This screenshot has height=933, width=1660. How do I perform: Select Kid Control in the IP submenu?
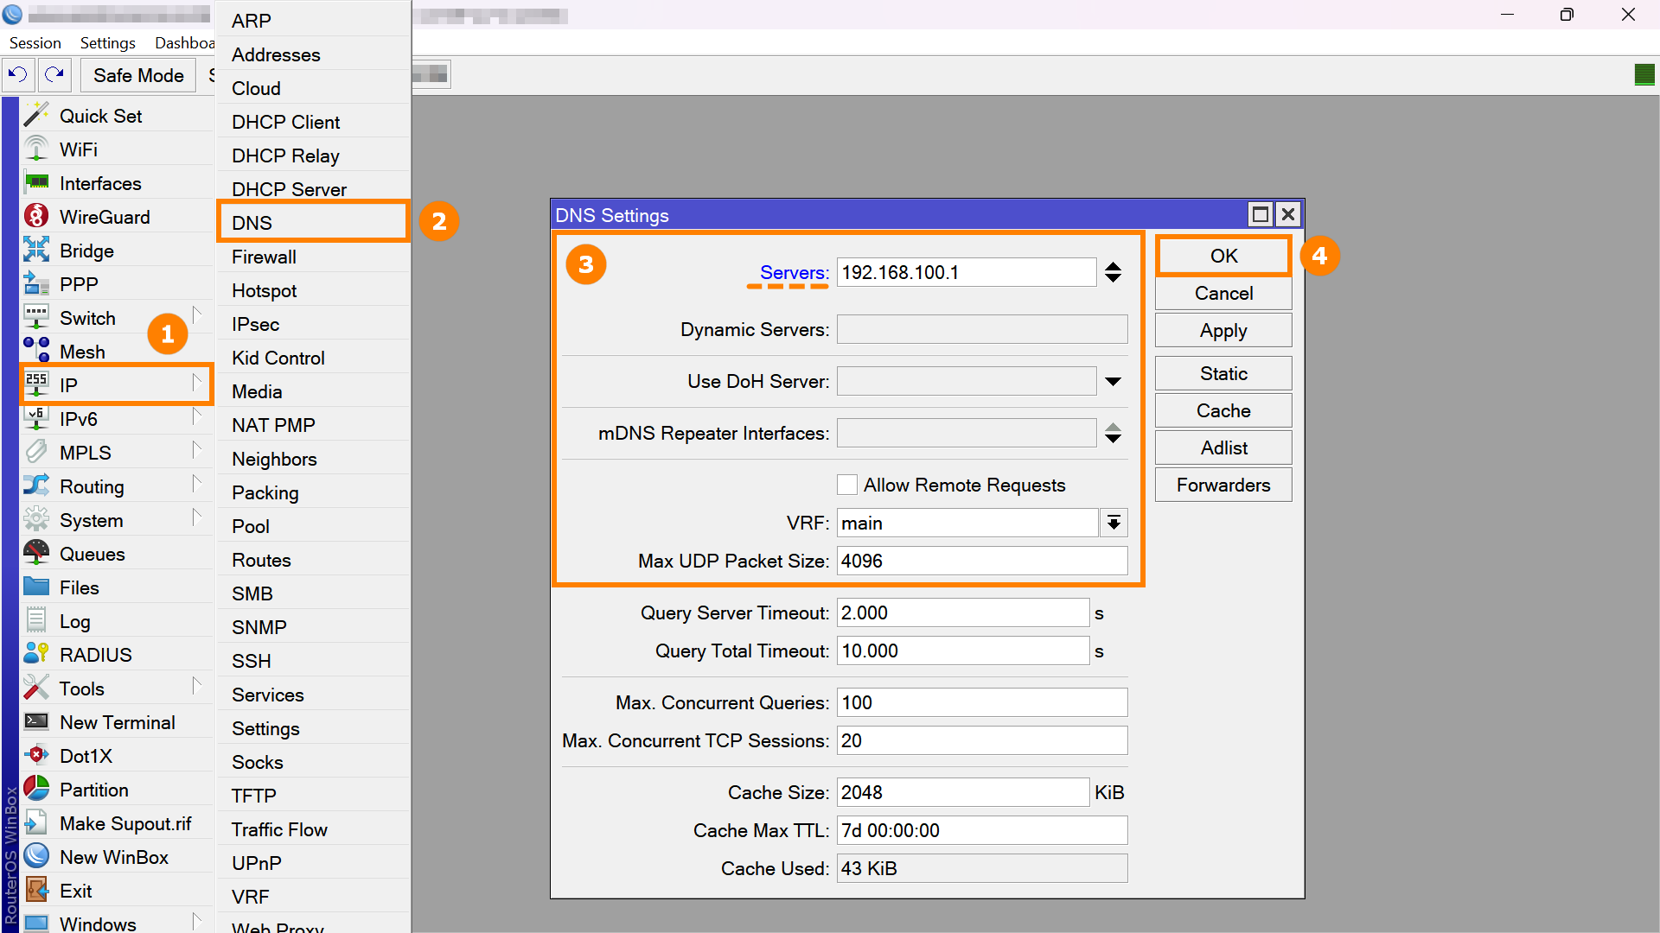pyautogui.click(x=313, y=358)
